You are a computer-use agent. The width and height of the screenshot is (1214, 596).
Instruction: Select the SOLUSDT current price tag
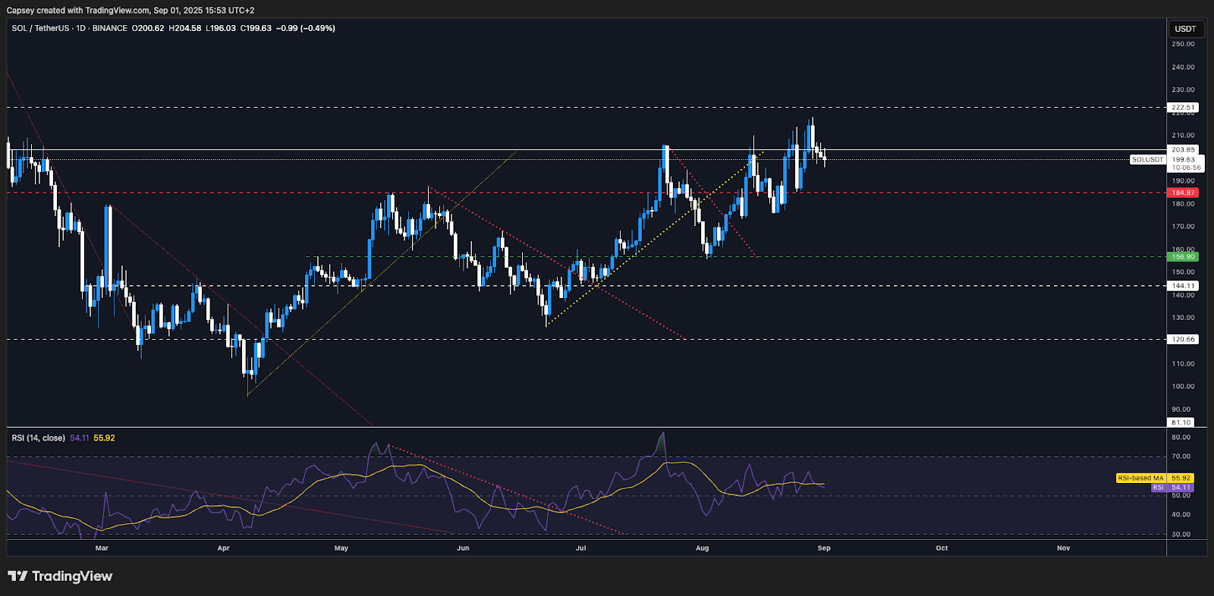point(1147,160)
